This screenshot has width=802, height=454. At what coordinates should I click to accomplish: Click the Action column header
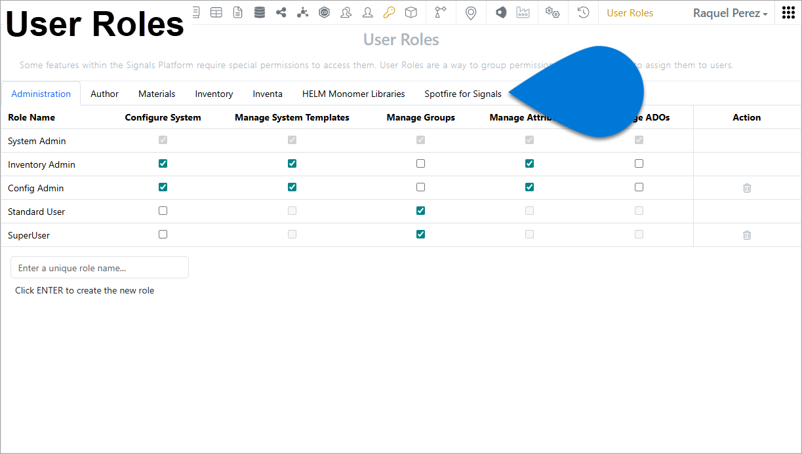(747, 117)
